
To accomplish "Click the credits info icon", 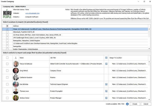I will click(x=127, y=104).
